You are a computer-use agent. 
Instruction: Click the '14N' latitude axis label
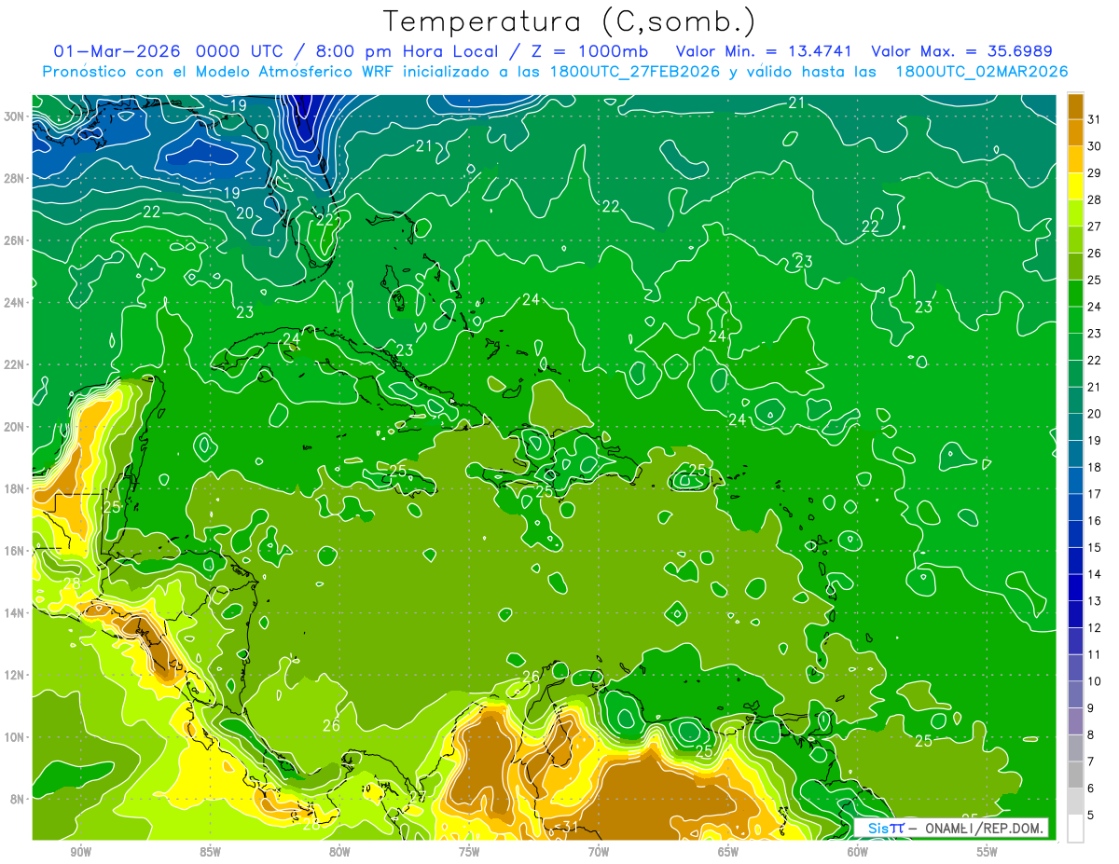point(14,612)
